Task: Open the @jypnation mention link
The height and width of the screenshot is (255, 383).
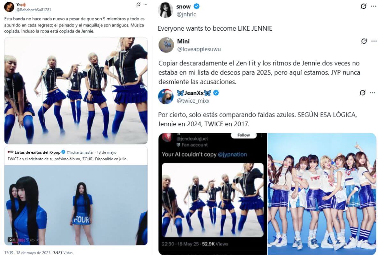Action: point(233,154)
